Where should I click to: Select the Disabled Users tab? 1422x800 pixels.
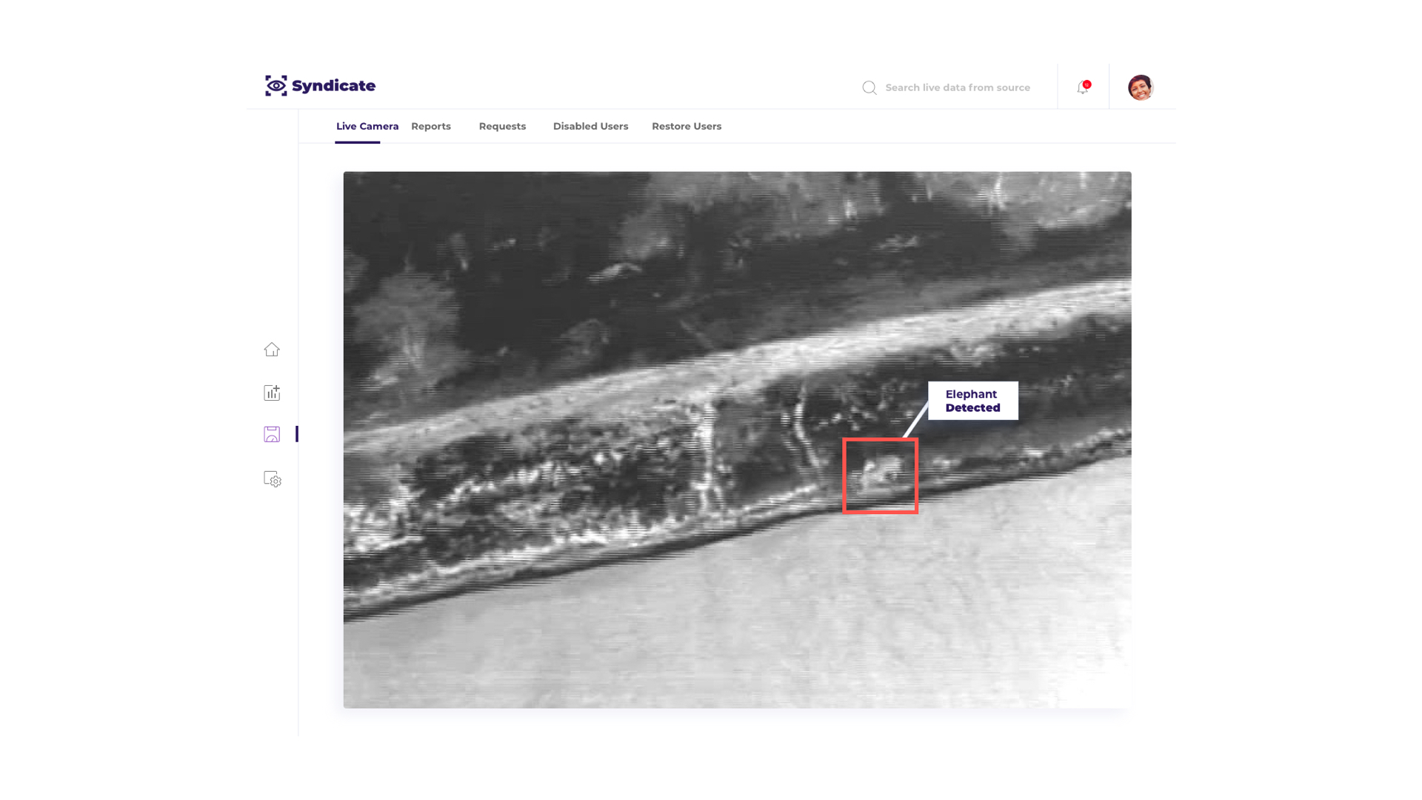590,127
